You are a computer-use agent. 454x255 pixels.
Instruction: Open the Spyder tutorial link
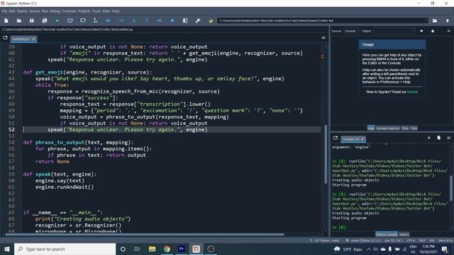pos(412,92)
